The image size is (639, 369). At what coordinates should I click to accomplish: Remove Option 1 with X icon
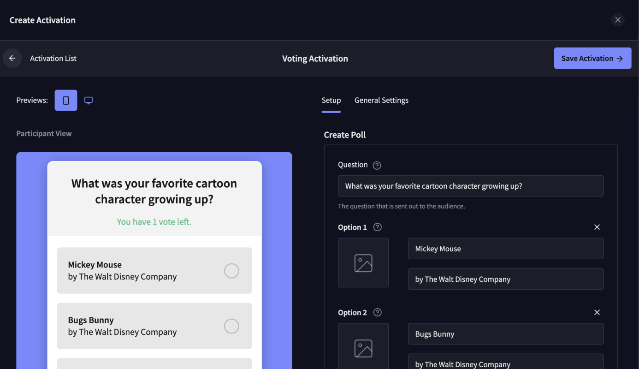click(x=597, y=227)
